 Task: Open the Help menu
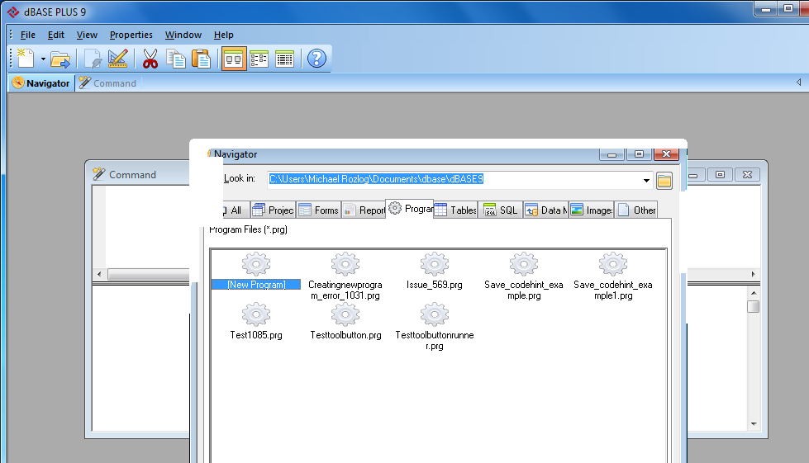click(223, 35)
